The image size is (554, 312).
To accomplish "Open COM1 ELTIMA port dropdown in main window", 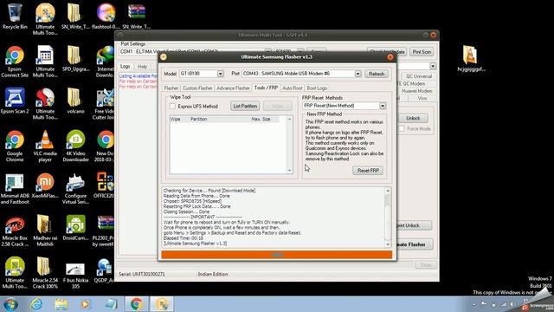I will (268, 52).
